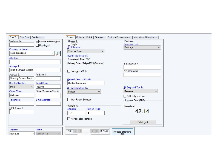Click the address search magnifier icon
Screen dimensions: 217x168
(x=58, y=54)
